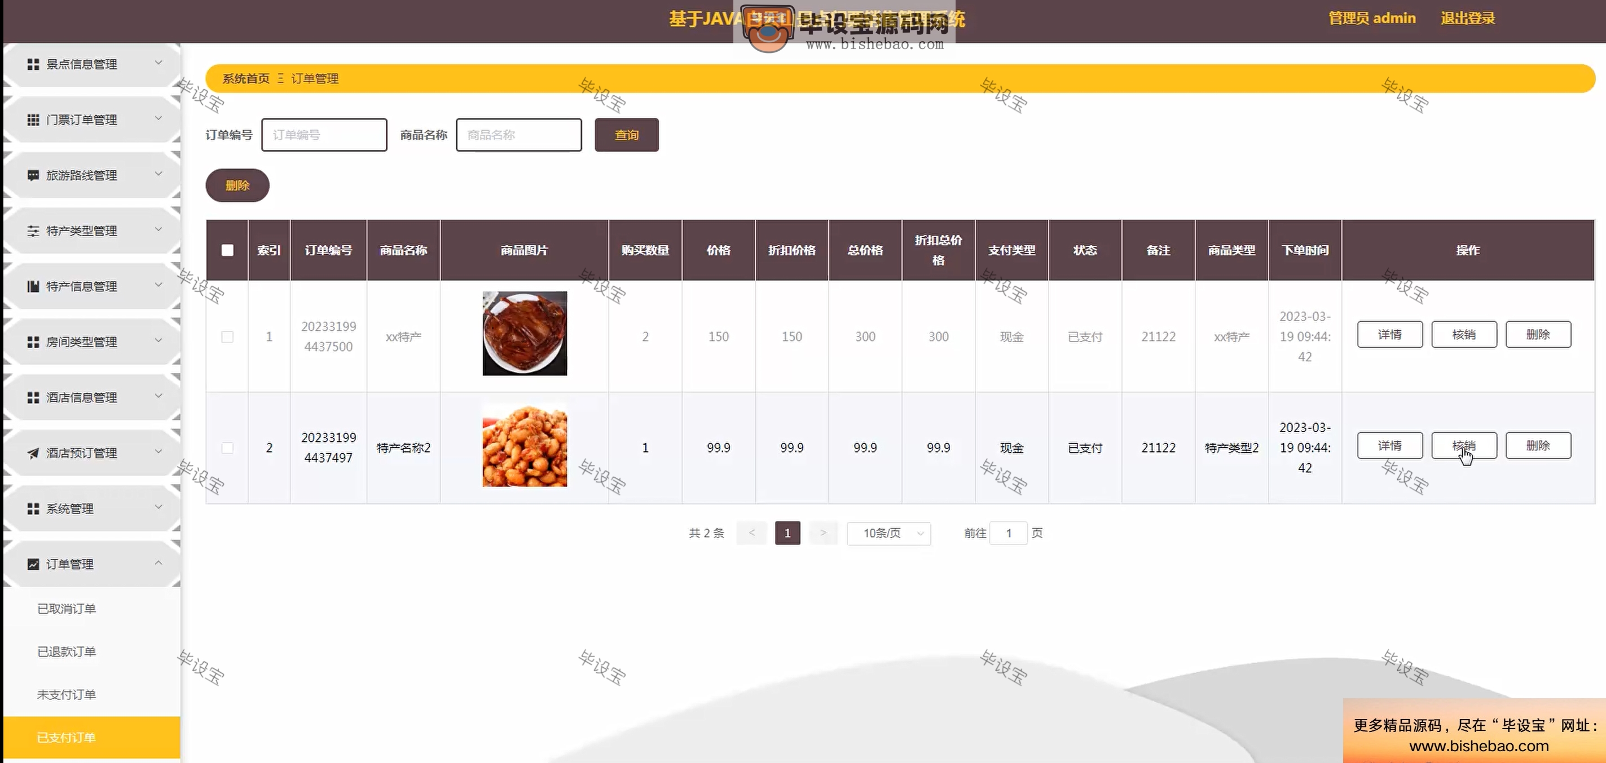Click the 管理员 admin account label

click(x=1372, y=18)
